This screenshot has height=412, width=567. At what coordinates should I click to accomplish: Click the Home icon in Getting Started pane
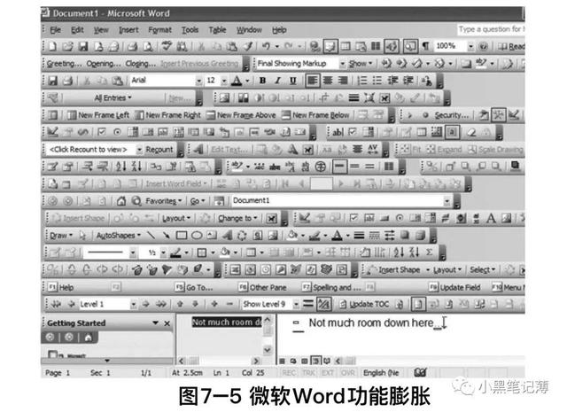[x=88, y=338]
